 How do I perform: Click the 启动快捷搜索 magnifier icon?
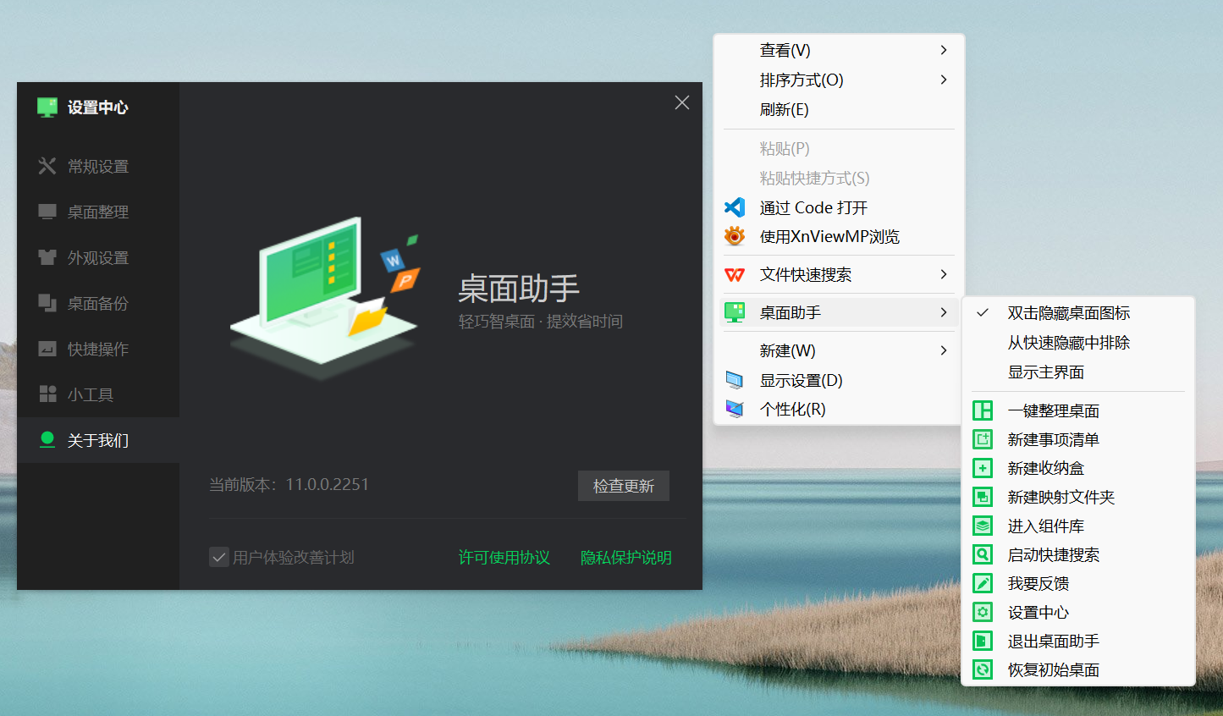983,555
